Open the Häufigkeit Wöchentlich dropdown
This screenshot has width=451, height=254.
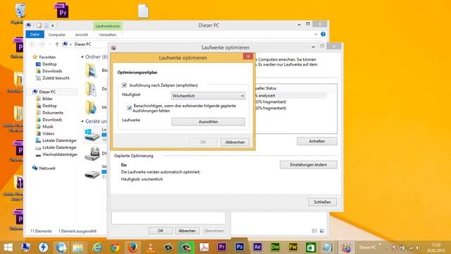click(x=209, y=96)
